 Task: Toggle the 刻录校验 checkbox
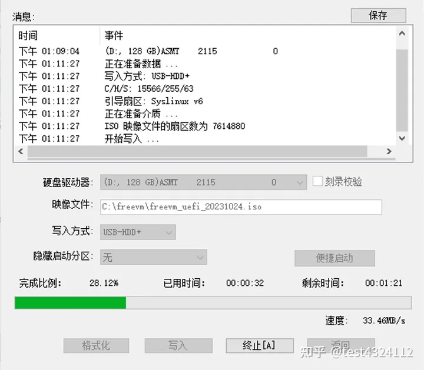(317, 181)
